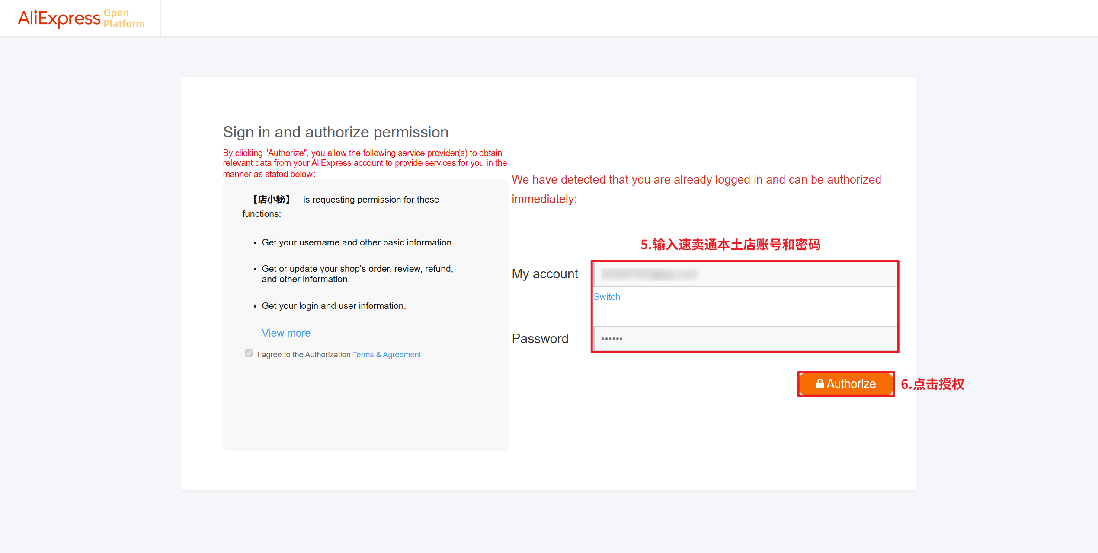
Task: Toggle the authorization agreement checkbox
Action: pyautogui.click(x=249, y=353)
